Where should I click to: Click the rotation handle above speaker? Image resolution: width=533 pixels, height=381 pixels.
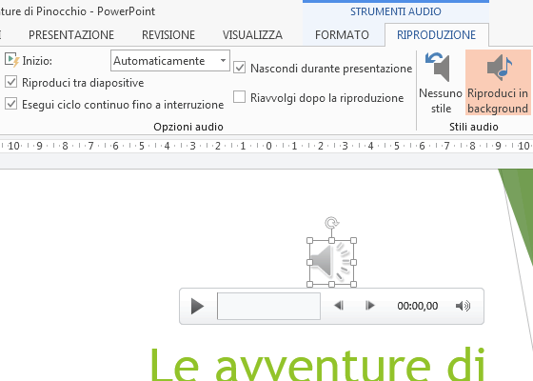click(332, 223)
